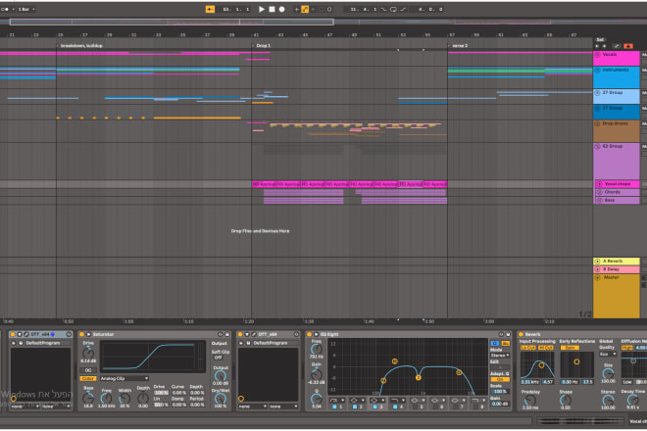Viewport: 647px width, 431px height.
Task: Click the EQ Eight save preset icon
Action: [508, 334]
